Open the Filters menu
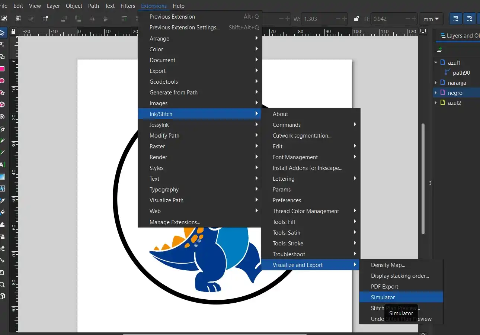Viewport: 480px width, 335px height. pos(128,6)
